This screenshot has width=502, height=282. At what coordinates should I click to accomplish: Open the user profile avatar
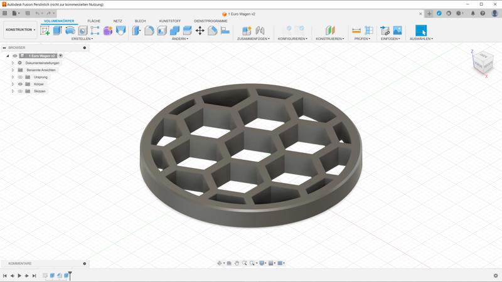pos(494,13)
